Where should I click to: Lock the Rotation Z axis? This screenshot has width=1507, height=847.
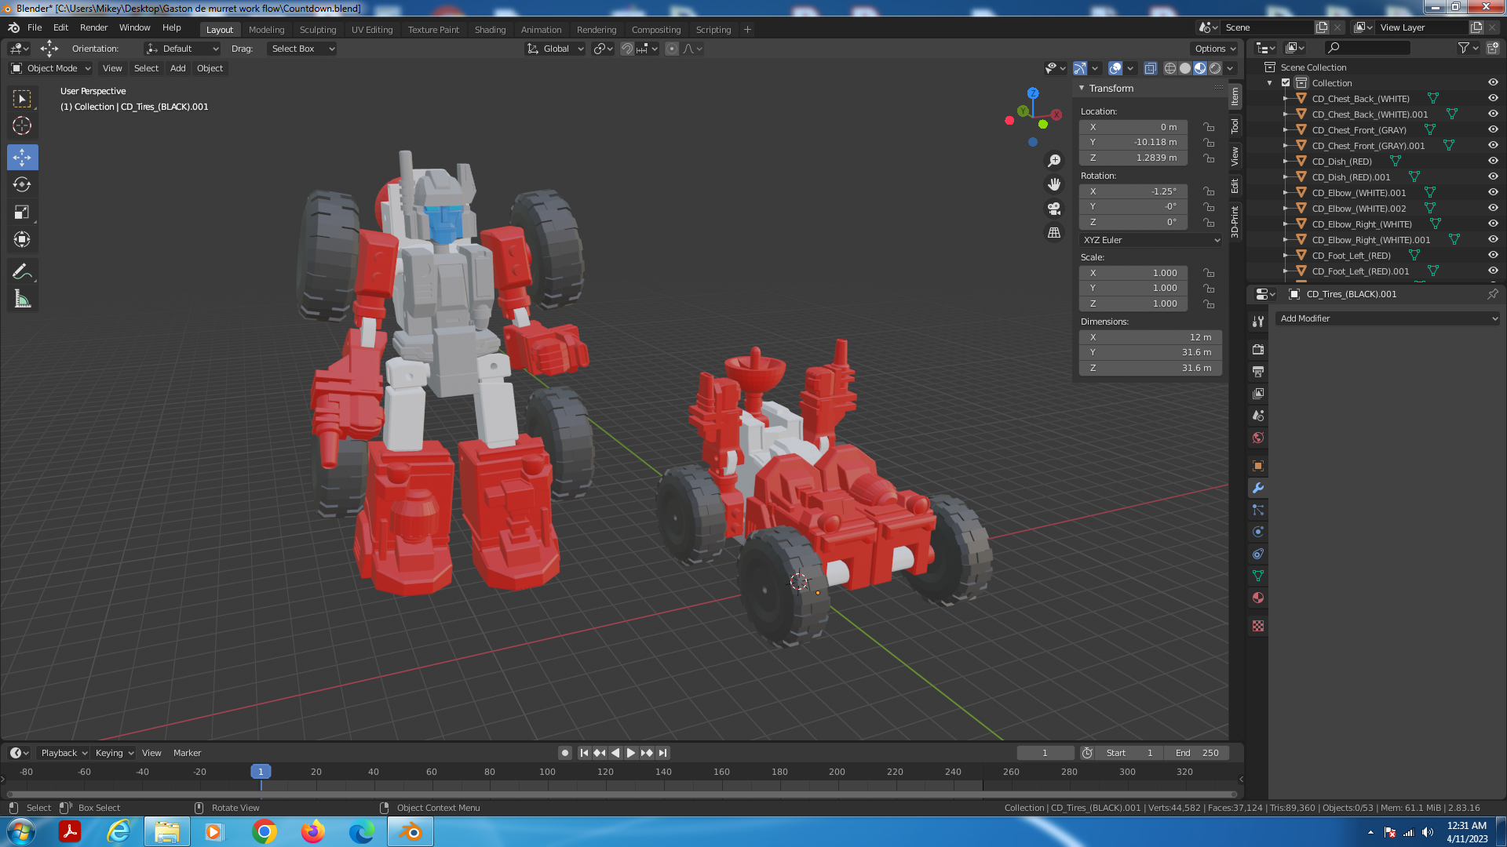pos(1209,222)
